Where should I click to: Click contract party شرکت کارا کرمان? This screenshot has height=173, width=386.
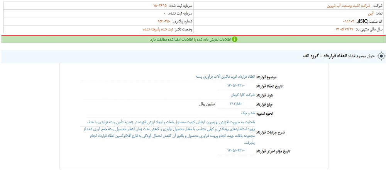243,95
